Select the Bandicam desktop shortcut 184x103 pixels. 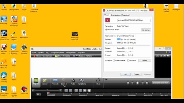[x=24, y=90]
